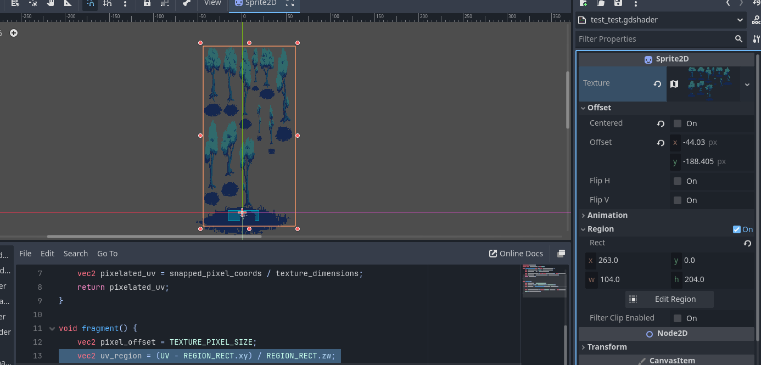
Task: Click the lock selected node icon
Action: (x=147, y=3)
